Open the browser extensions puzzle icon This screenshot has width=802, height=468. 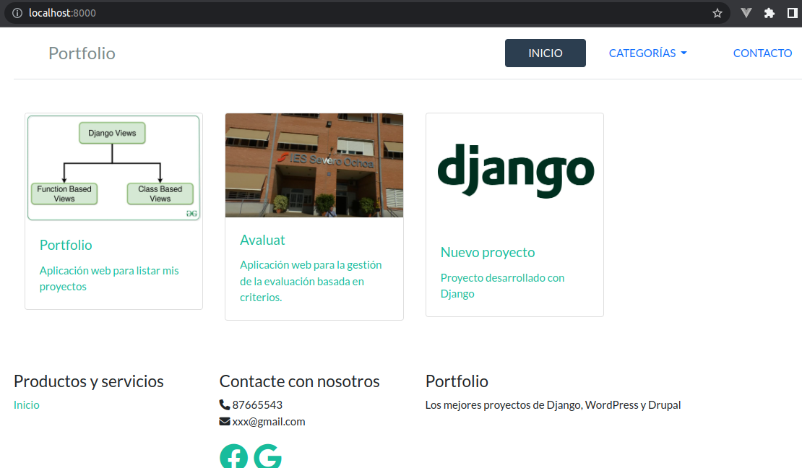tap(769, 13)
